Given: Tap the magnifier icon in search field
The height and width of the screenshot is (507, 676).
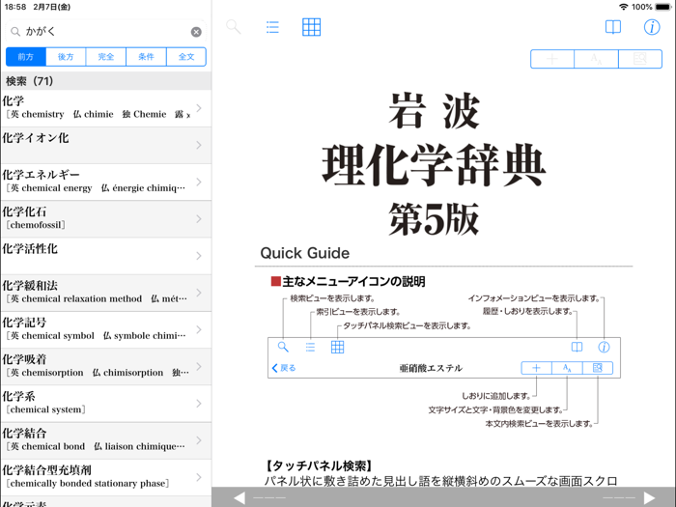Looking at the screenshot, I should [x=15, y=32].
